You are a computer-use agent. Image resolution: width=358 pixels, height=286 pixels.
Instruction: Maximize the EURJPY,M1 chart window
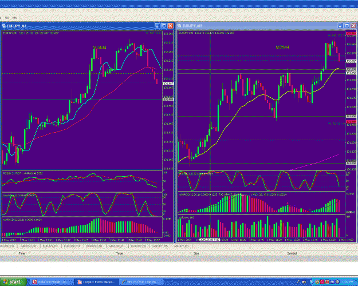[164, 26]
